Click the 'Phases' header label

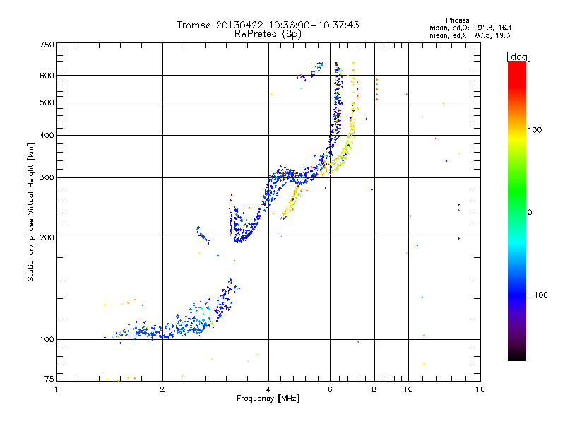(x=457, y=20)
